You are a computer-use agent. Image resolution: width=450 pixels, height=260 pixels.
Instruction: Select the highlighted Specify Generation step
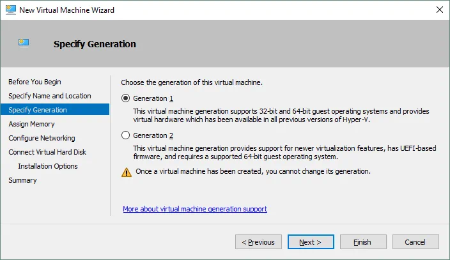tap(38, 110)
